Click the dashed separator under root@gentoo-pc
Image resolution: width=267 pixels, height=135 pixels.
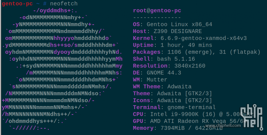pos(157,17)
